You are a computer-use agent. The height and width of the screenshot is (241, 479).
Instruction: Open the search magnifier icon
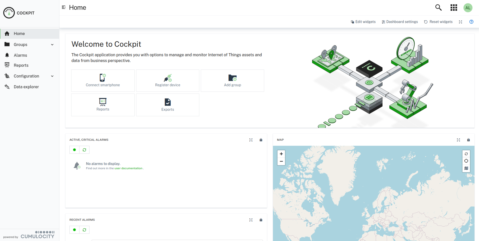click(x=438, y=8)
